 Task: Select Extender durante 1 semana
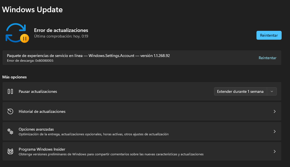point(240,91)
